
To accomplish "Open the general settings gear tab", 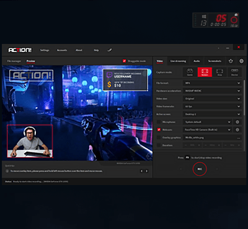I will pyautogui.click(x=241, y=61).
